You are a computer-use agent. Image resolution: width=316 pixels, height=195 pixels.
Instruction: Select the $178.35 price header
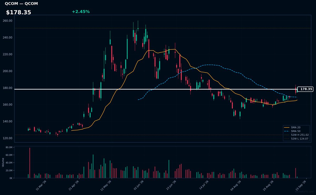pos(18,12)
